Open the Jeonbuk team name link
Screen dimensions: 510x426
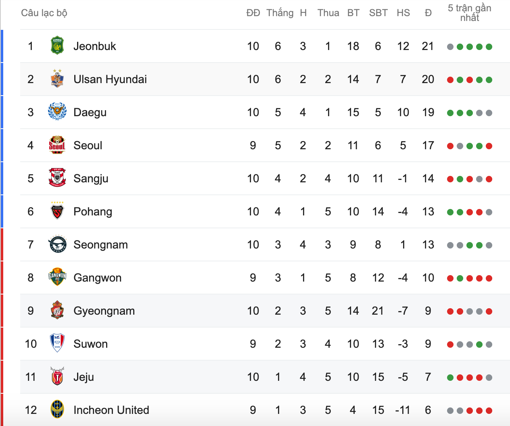[x=95, y=46]
